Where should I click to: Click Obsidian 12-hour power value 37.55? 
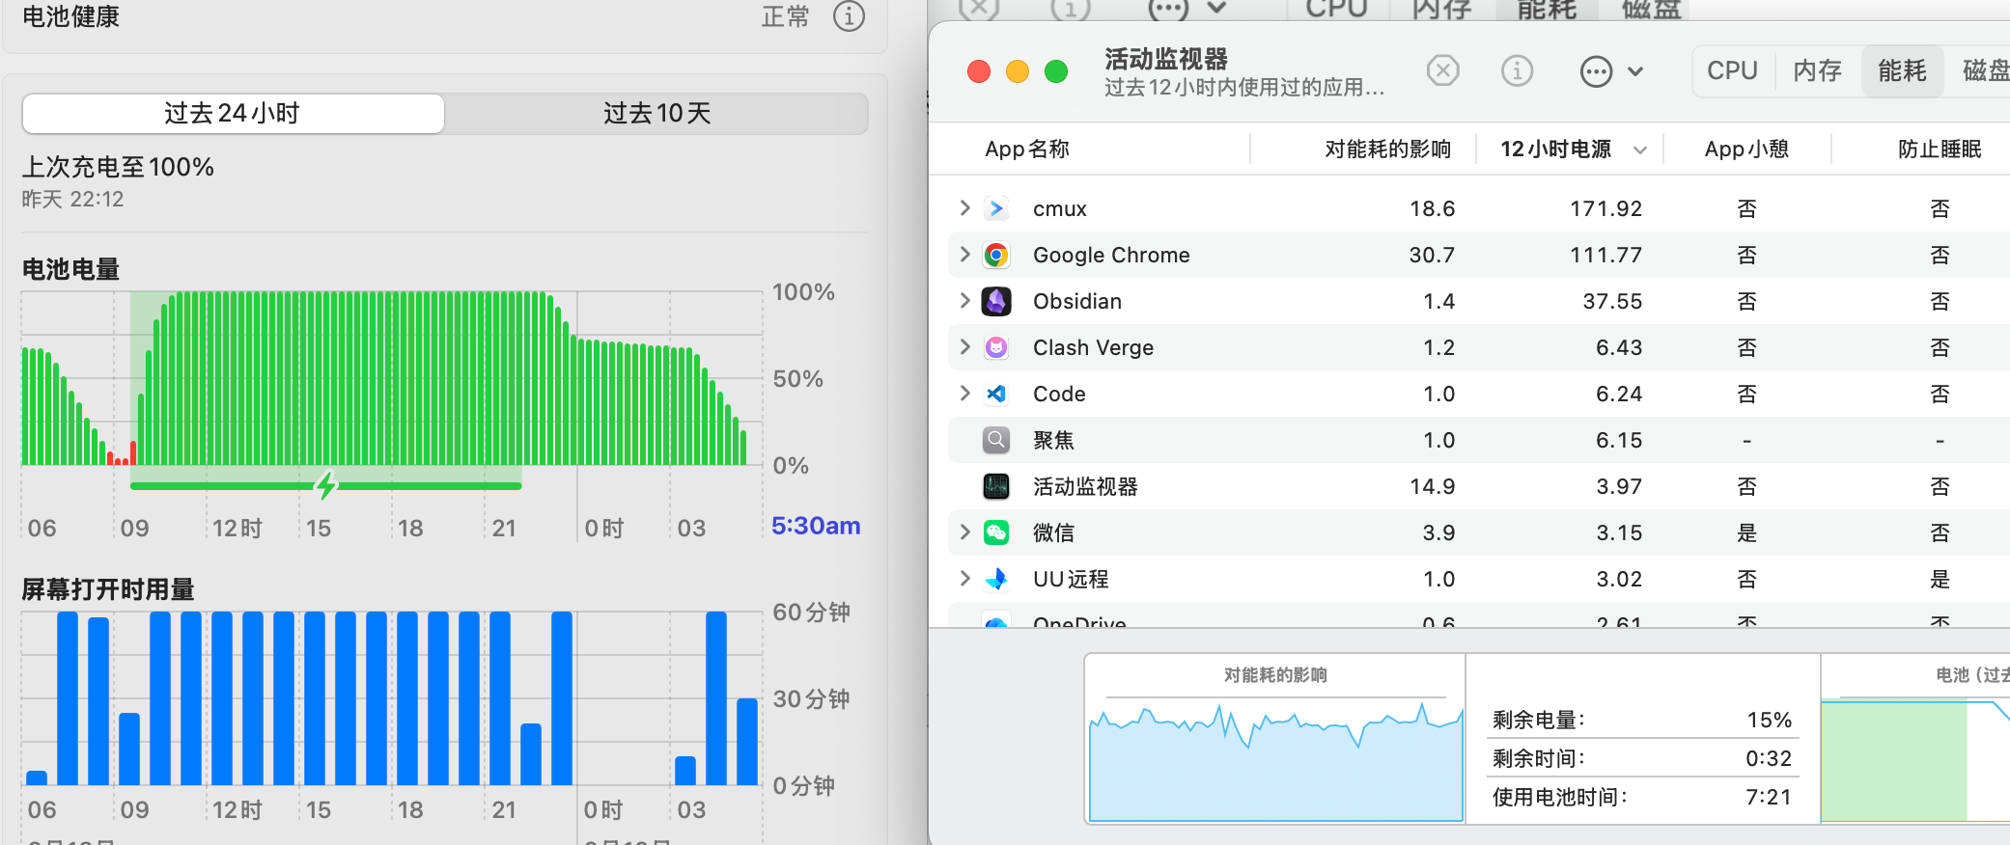[x=1612, y=301]
